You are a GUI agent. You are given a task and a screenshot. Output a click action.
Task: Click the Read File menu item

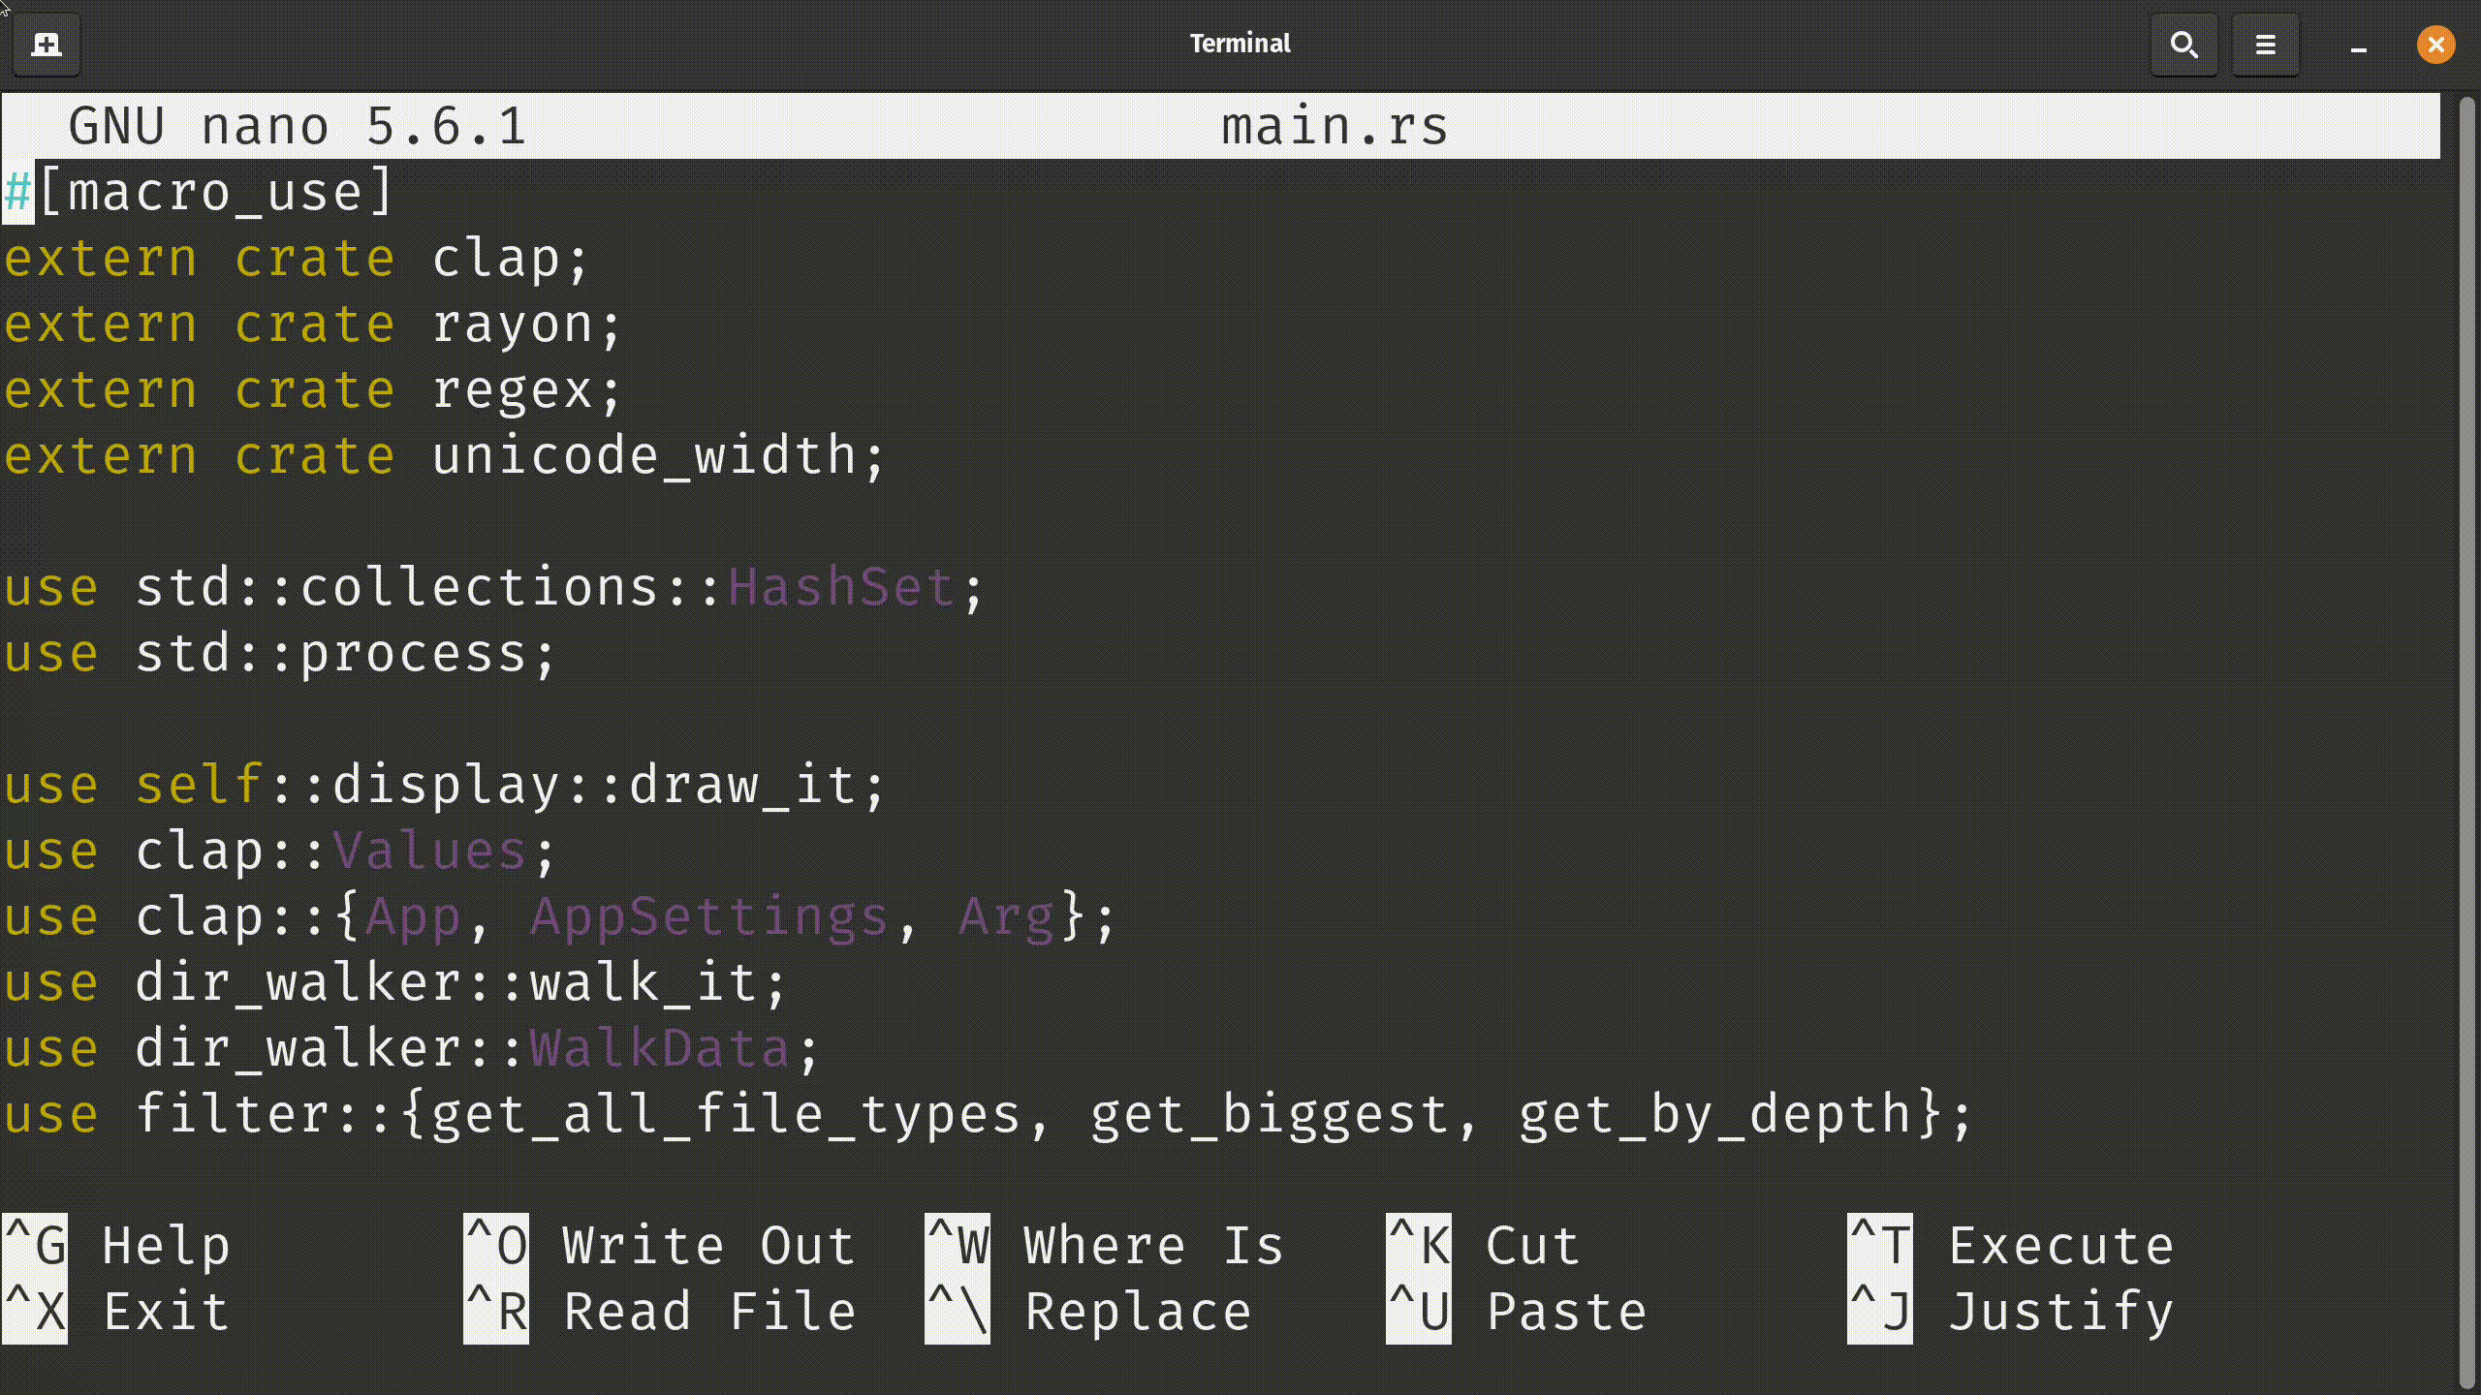pyautogui.click(x=708, y=1310)
